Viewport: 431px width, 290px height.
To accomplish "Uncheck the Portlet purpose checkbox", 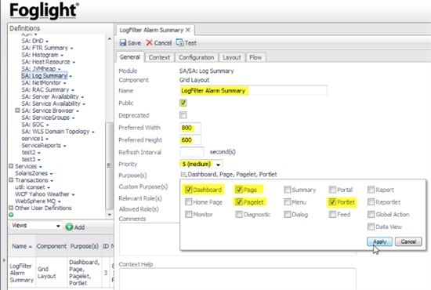I will (332, 201).
